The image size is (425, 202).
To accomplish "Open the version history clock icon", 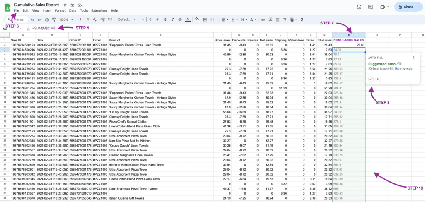I will point(359,7).
